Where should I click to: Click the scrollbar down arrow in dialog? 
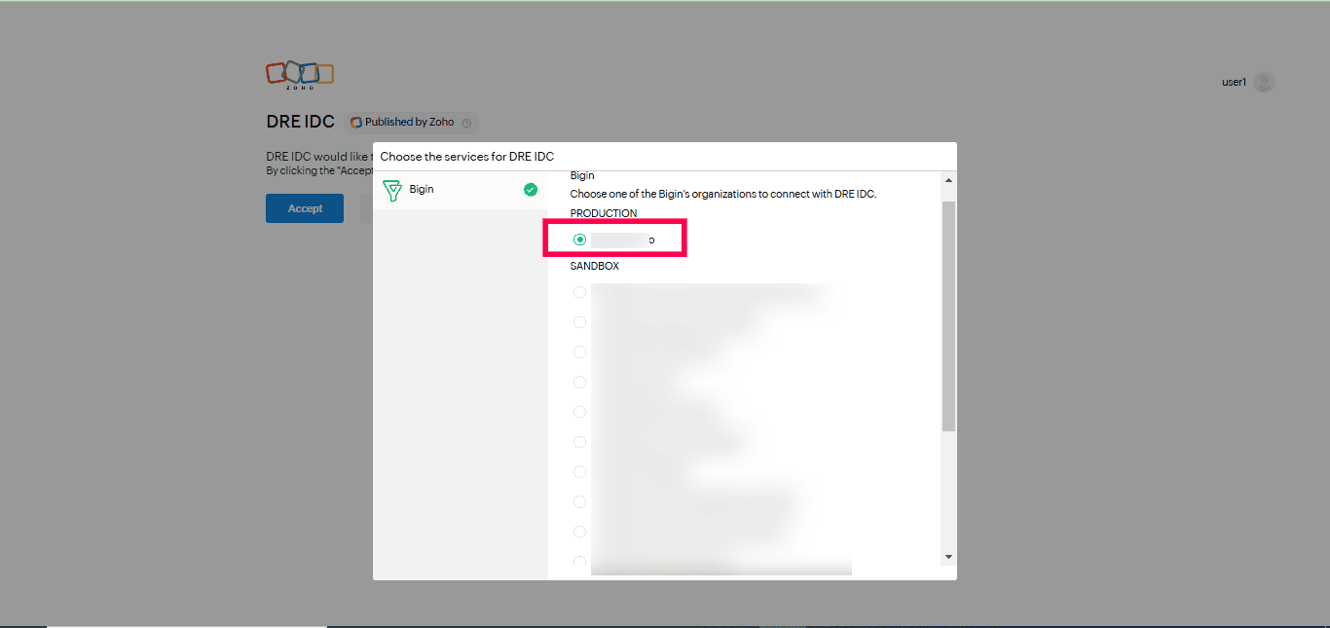click(948, 556)
